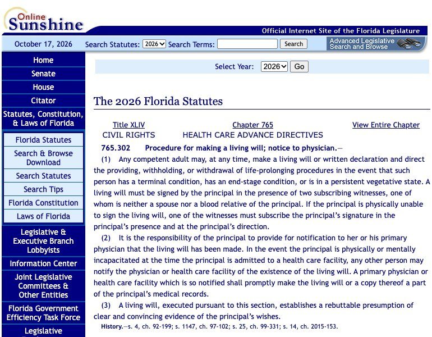Open the Citator menu item

(43, 101)
